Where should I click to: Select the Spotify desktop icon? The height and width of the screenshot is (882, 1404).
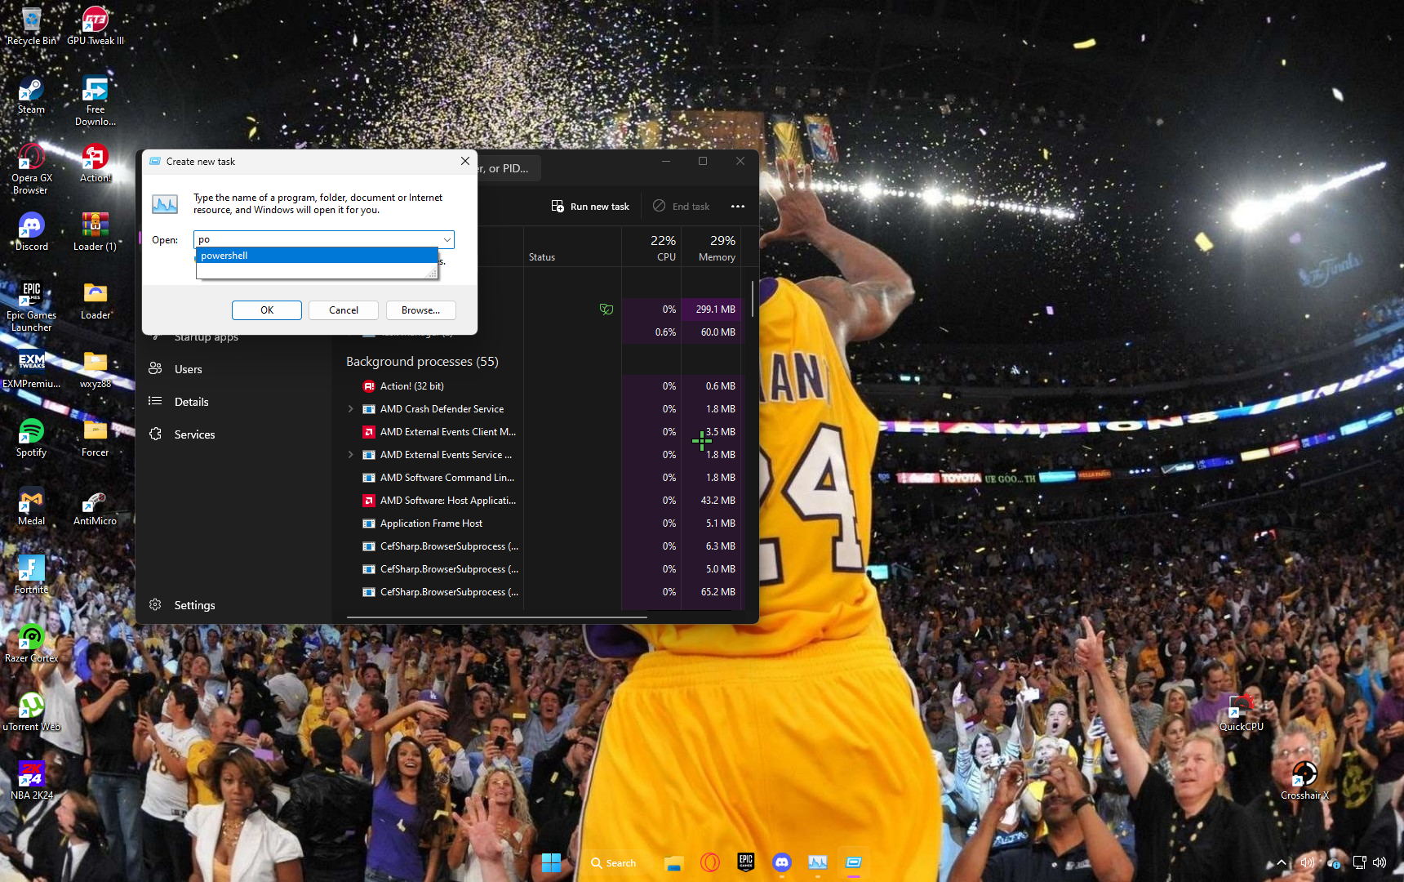click(x=31, y=438)
